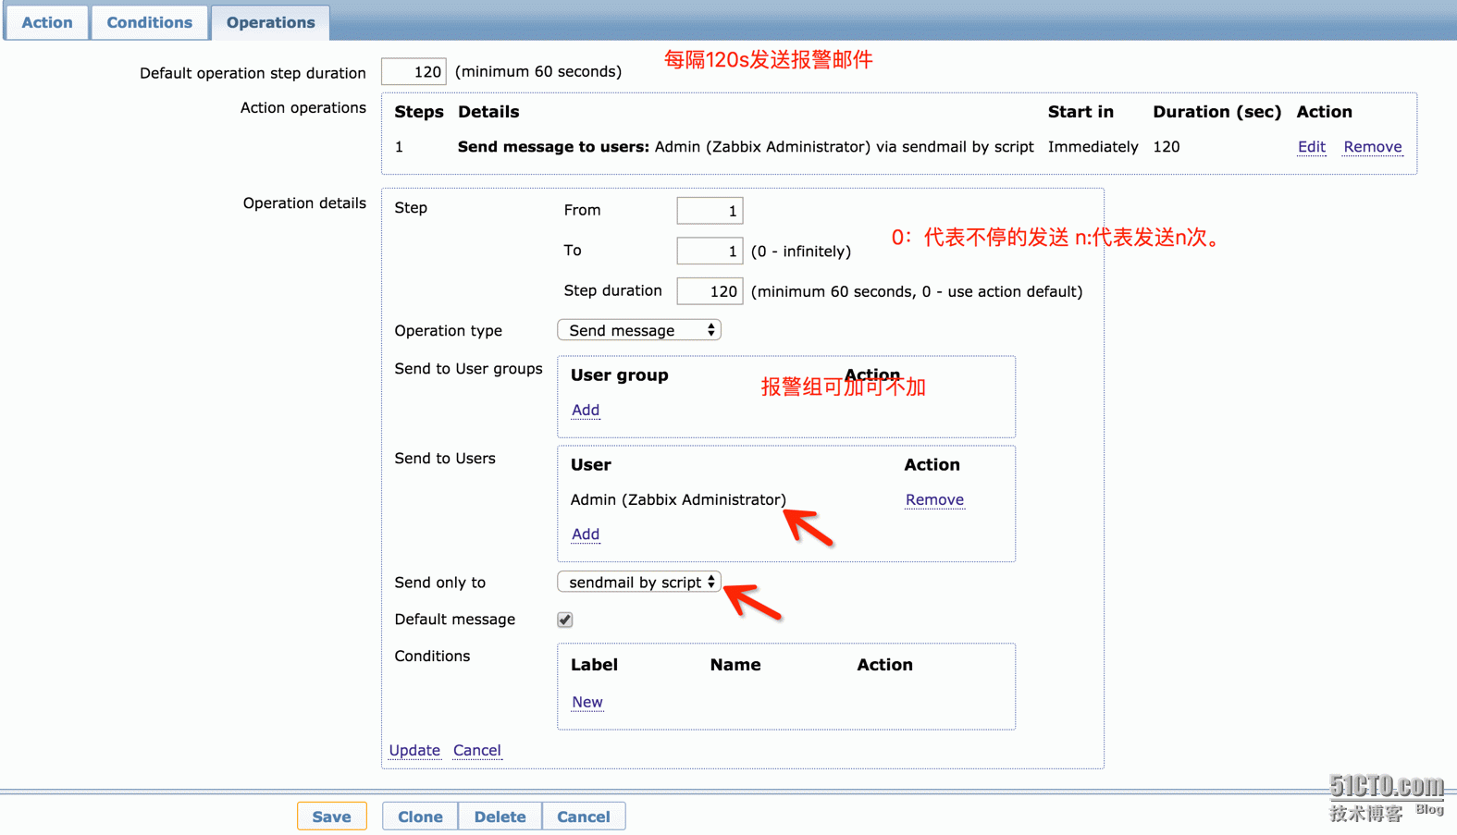Click the Clone button
This screenshot has height=835, width=1457.
[420, 817]
